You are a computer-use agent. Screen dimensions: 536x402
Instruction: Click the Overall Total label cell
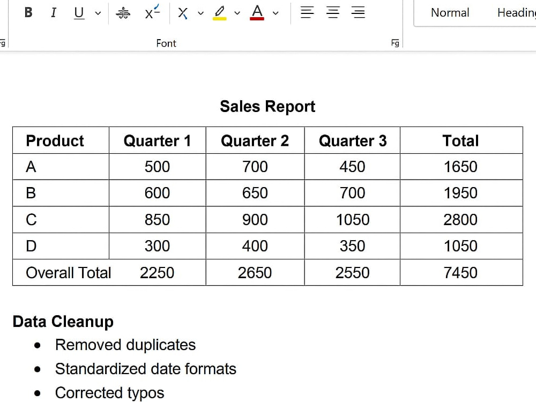[x=69, y=273]
